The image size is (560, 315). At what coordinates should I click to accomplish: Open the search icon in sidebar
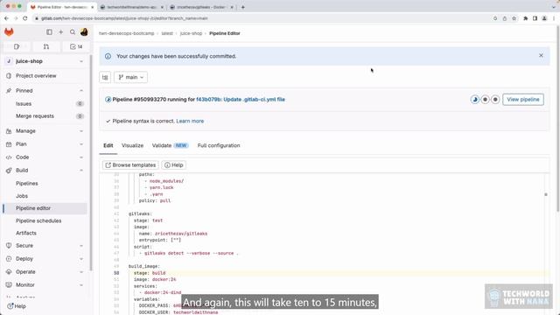(x=73, y=32)
